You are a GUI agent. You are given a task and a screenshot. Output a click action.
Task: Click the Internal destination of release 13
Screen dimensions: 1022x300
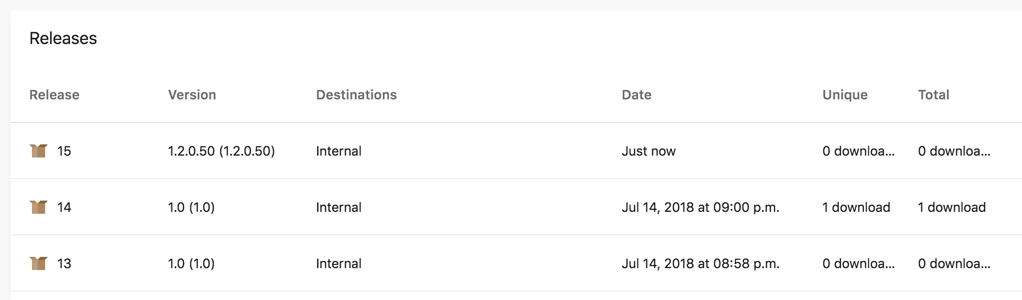tap(338, 263)
